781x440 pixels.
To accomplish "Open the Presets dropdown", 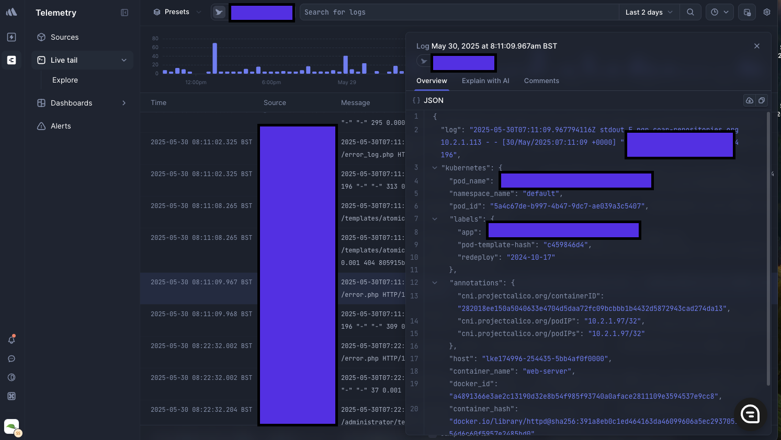I will click(177, 11).
